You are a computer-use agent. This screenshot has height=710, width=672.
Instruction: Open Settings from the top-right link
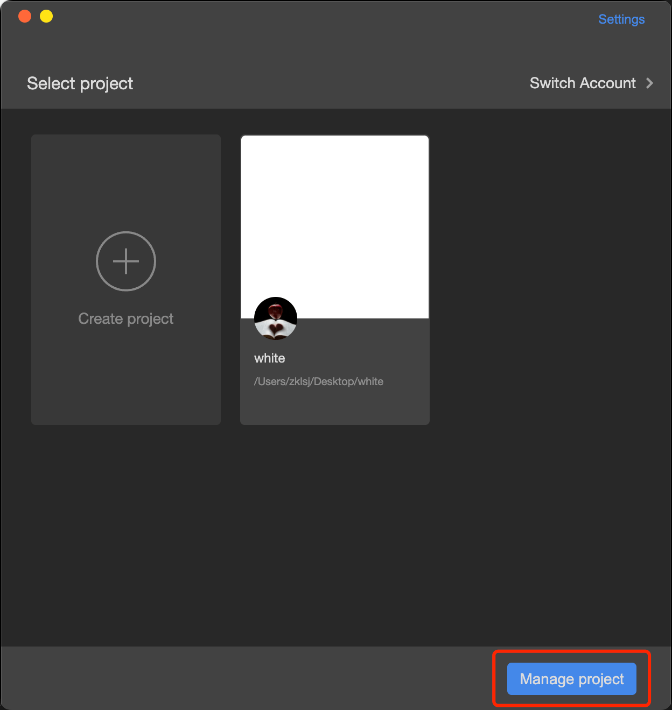click(621, 19)
